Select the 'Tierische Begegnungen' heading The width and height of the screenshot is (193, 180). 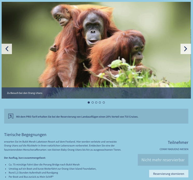tap(25, 134)
